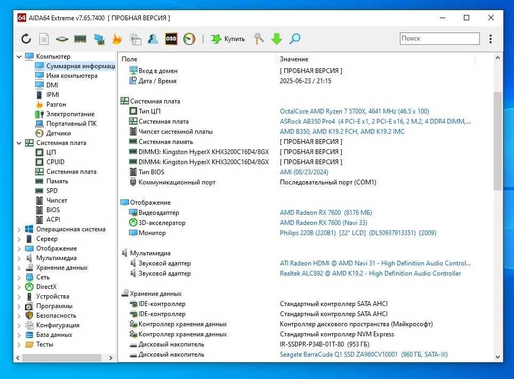Click the Безопасность shield icon
The image size is (514, 379).
29,316
